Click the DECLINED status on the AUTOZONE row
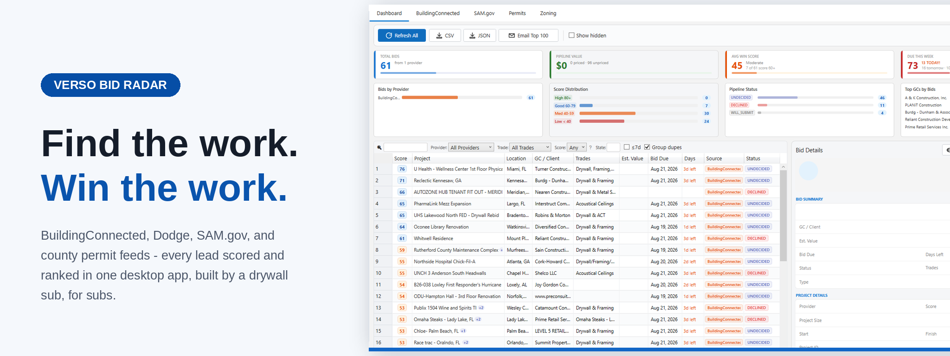The height and width of the screenshot is (356, 950). click(x=757, y=192)
